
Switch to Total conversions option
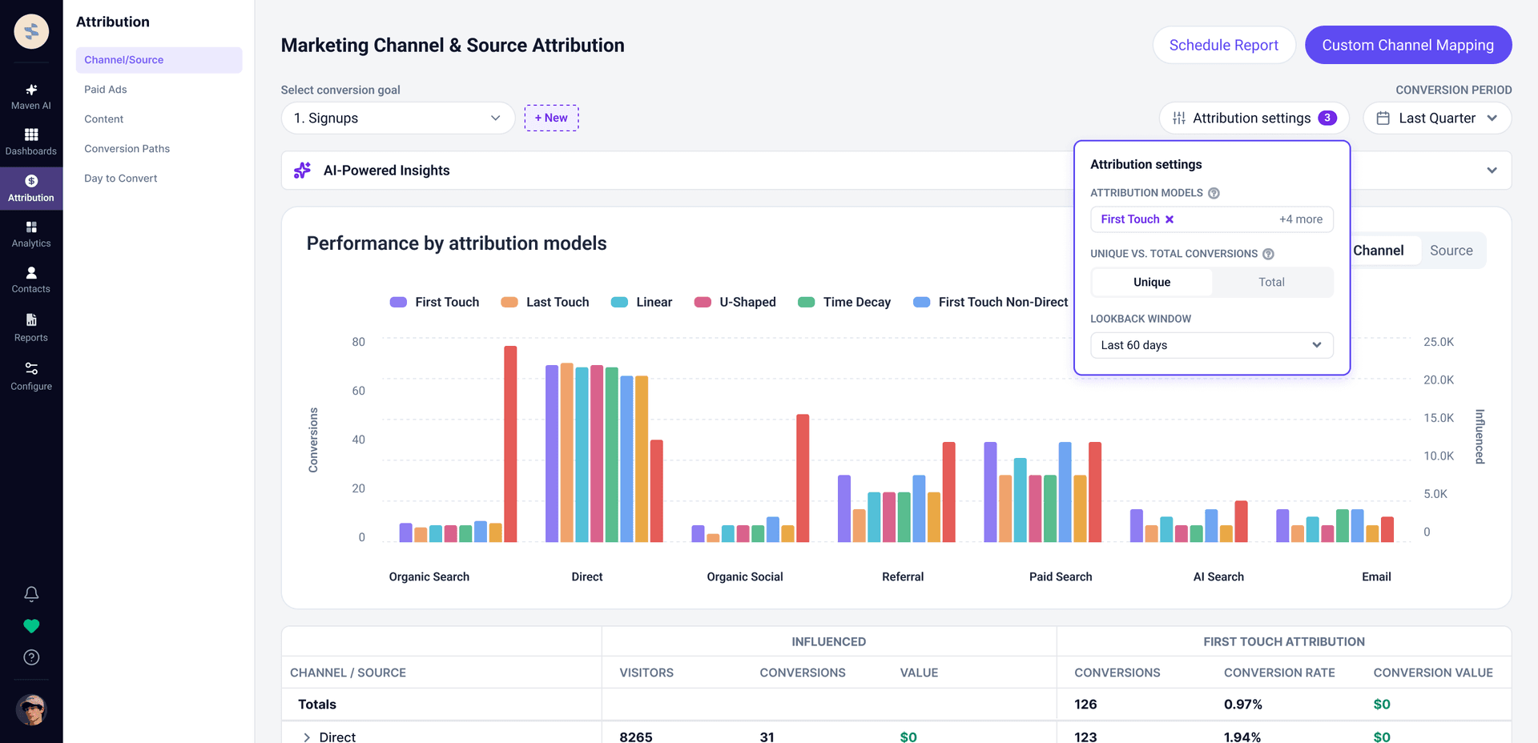point(1271,282)
